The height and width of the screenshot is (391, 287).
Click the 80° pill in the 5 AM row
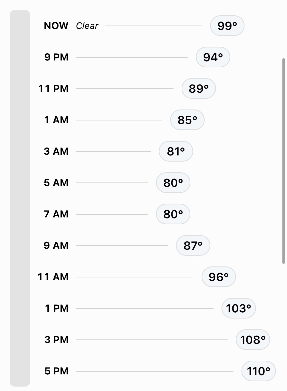click(173, 183)
